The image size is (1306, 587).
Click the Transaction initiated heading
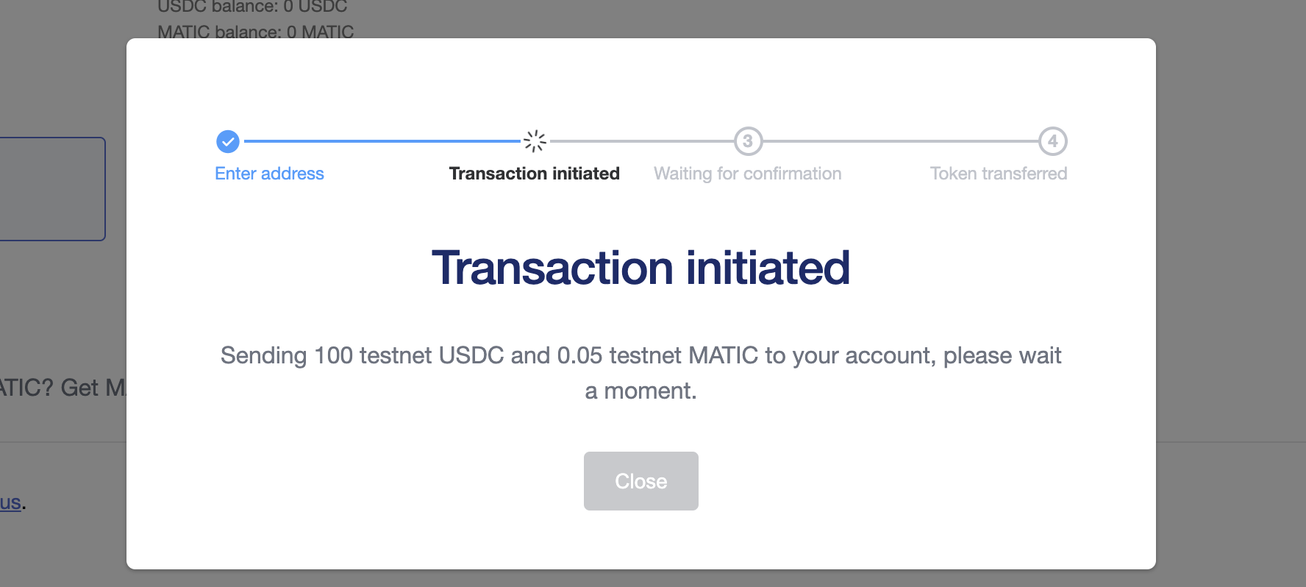(641, 268)
